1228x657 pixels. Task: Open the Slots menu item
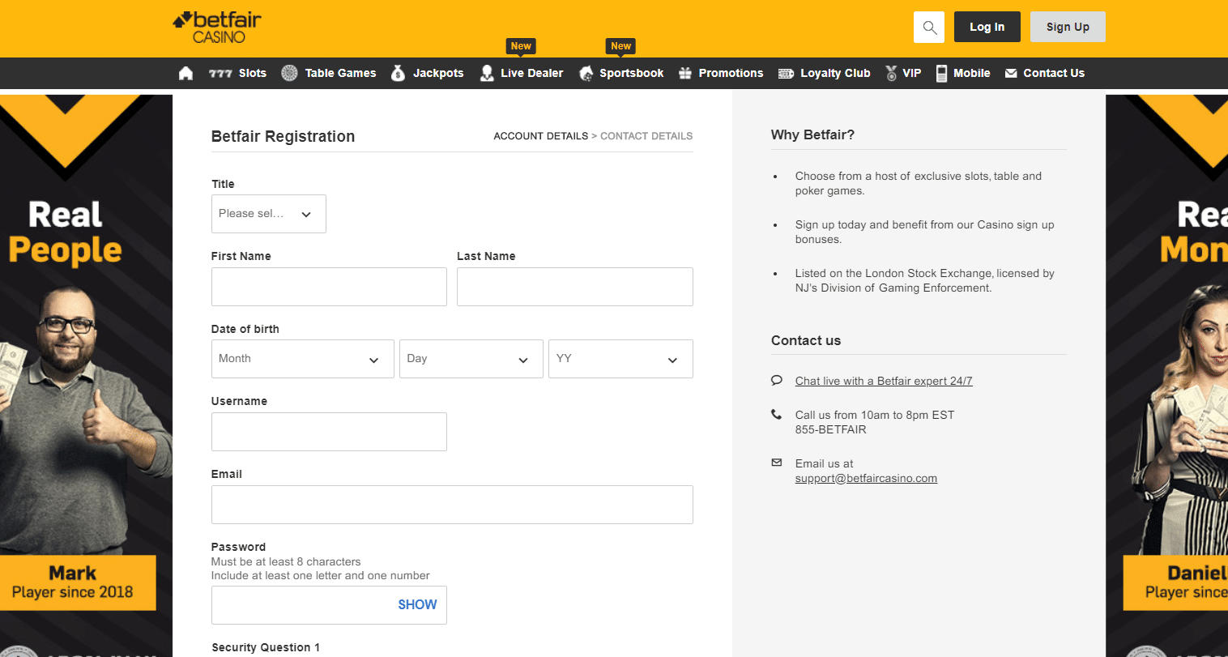pos(253,73)
